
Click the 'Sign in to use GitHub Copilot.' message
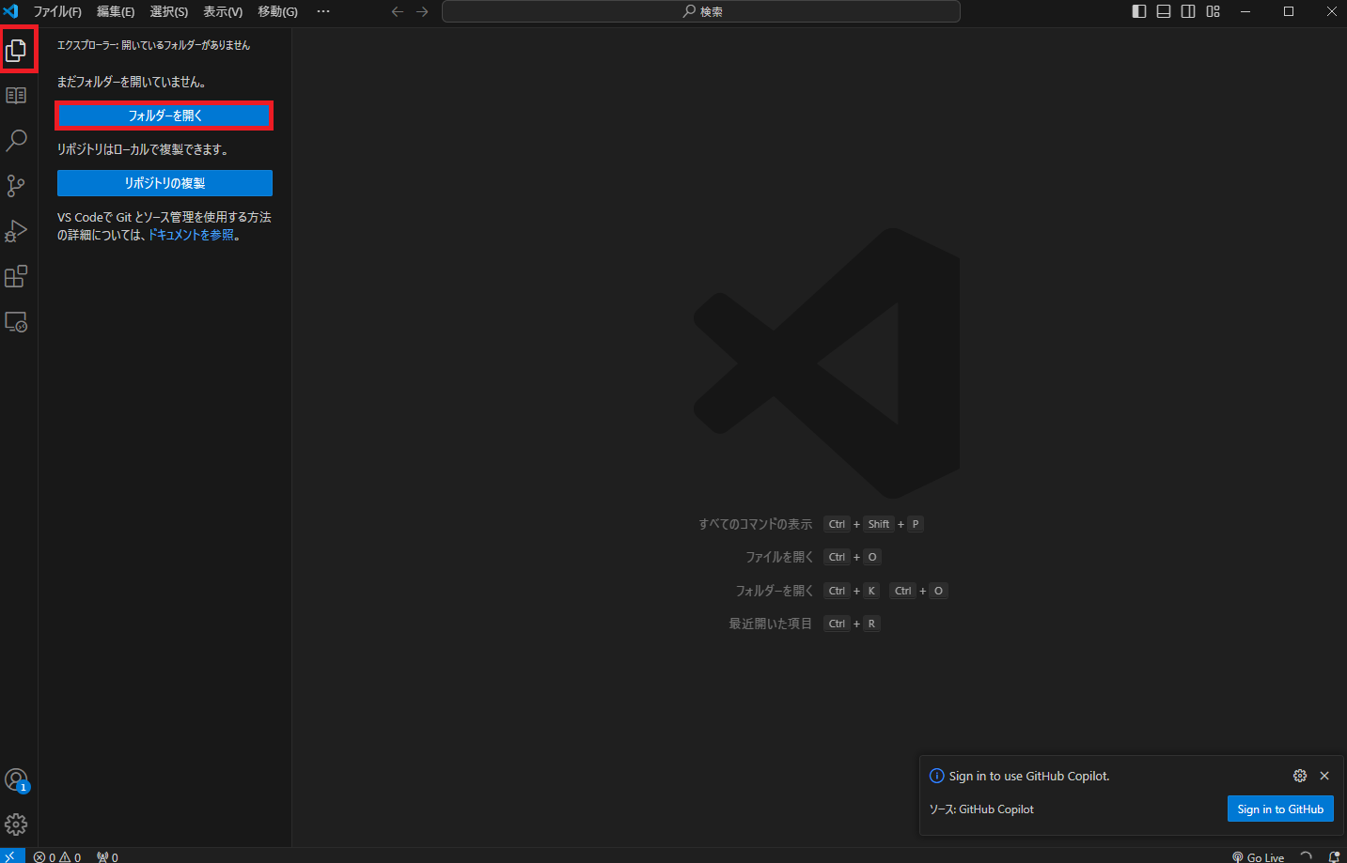point(1029,776)
